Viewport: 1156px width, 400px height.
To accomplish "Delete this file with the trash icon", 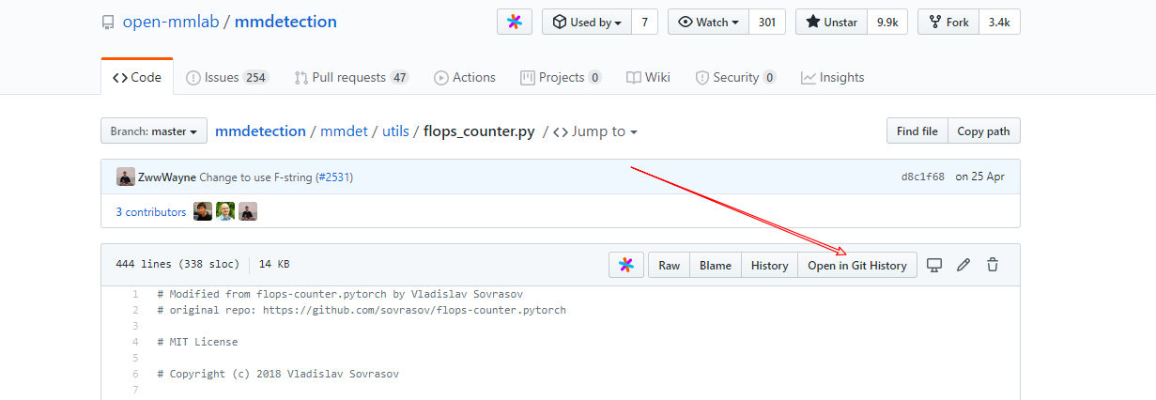I will (x=993, y=265).
